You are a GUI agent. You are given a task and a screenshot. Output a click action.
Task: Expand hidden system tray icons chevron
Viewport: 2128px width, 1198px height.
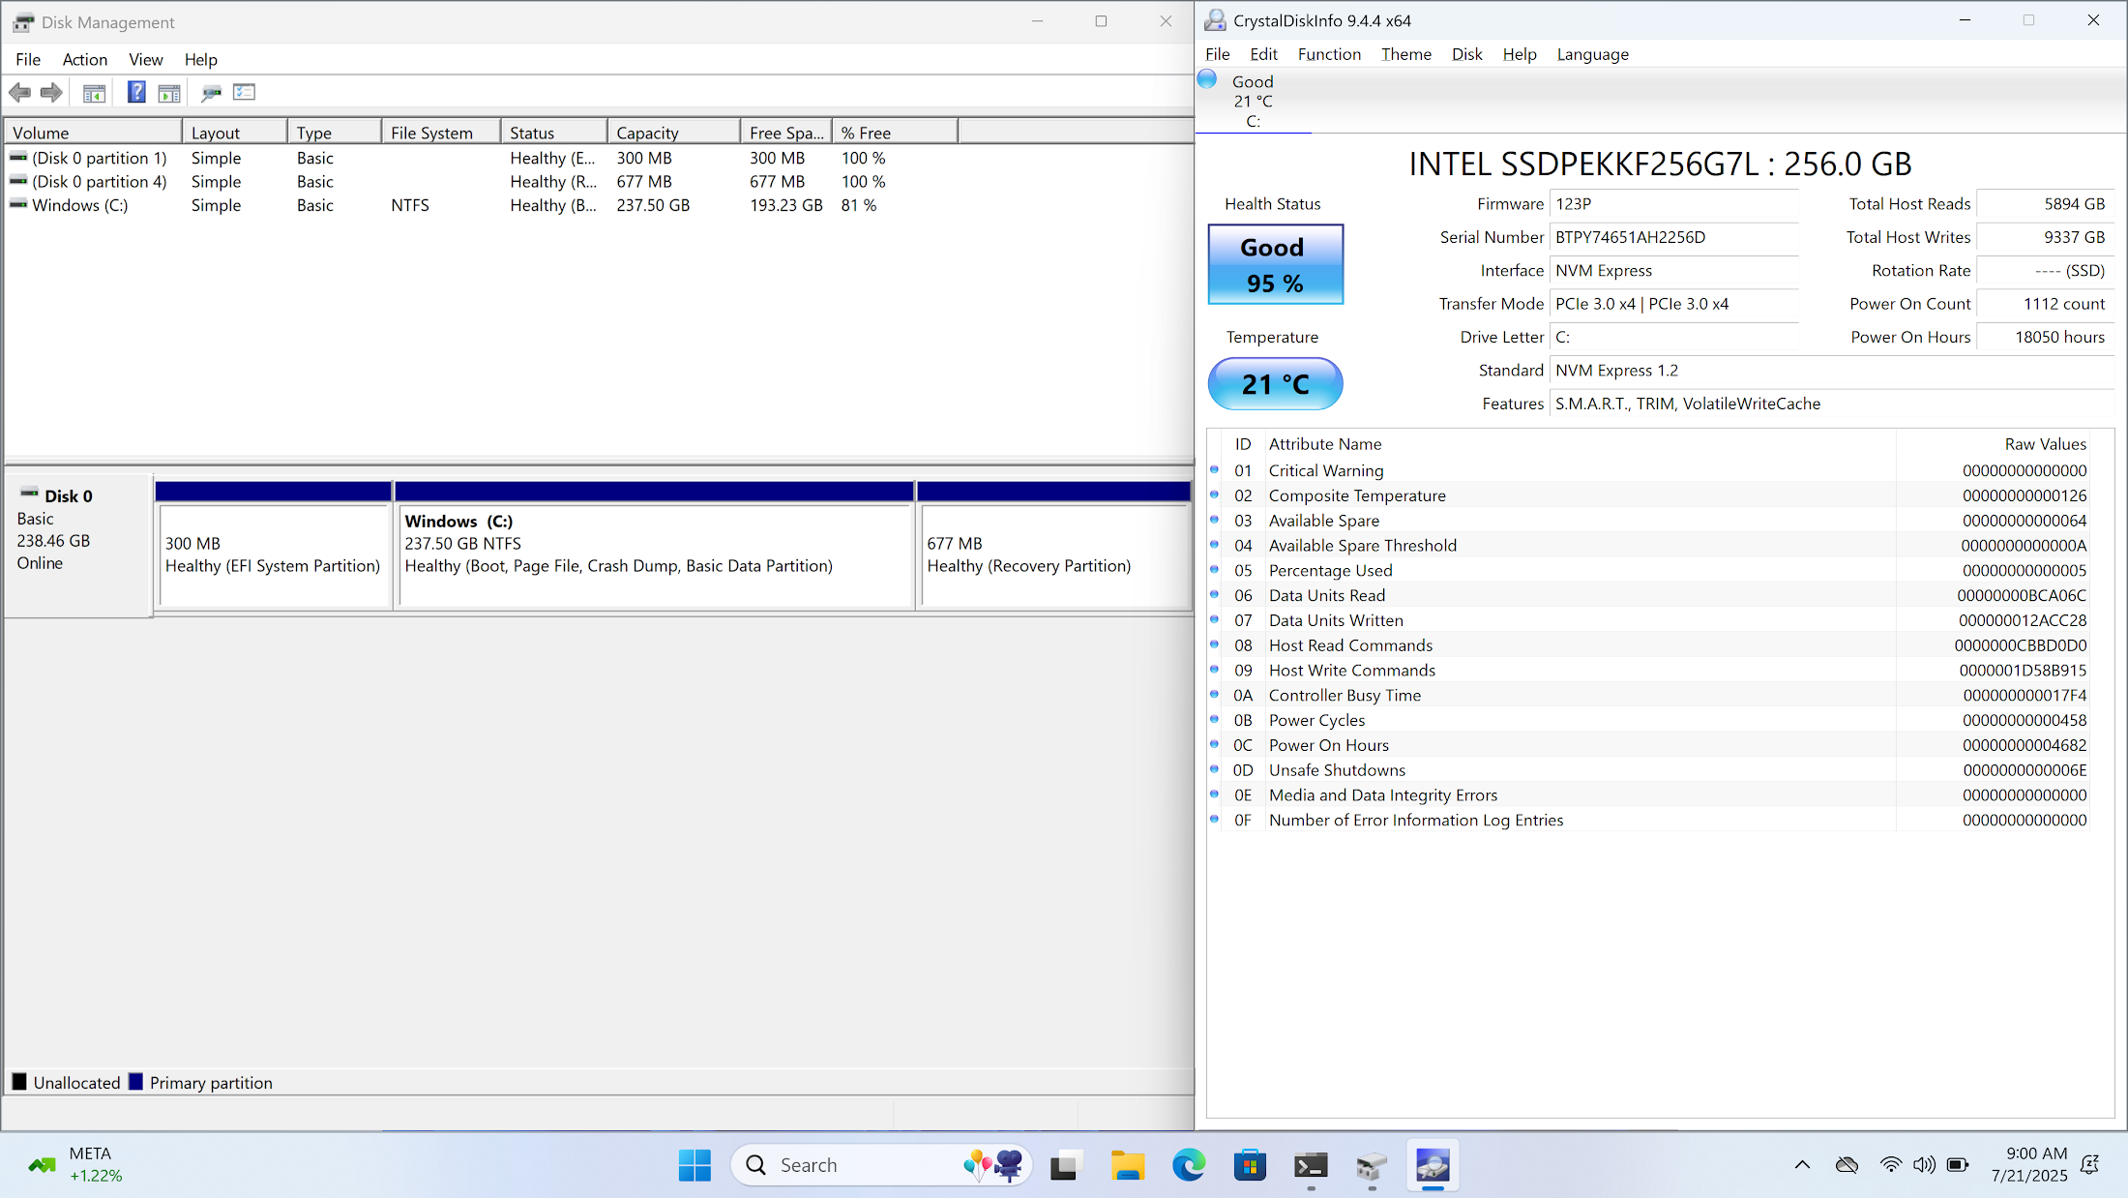(x=1802, y=1164)
